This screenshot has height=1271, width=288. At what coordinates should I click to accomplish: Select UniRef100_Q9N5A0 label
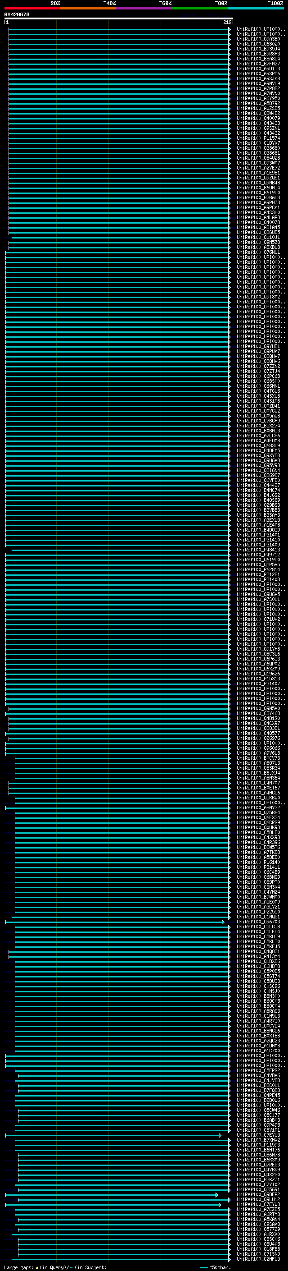[x=258, y=708]
